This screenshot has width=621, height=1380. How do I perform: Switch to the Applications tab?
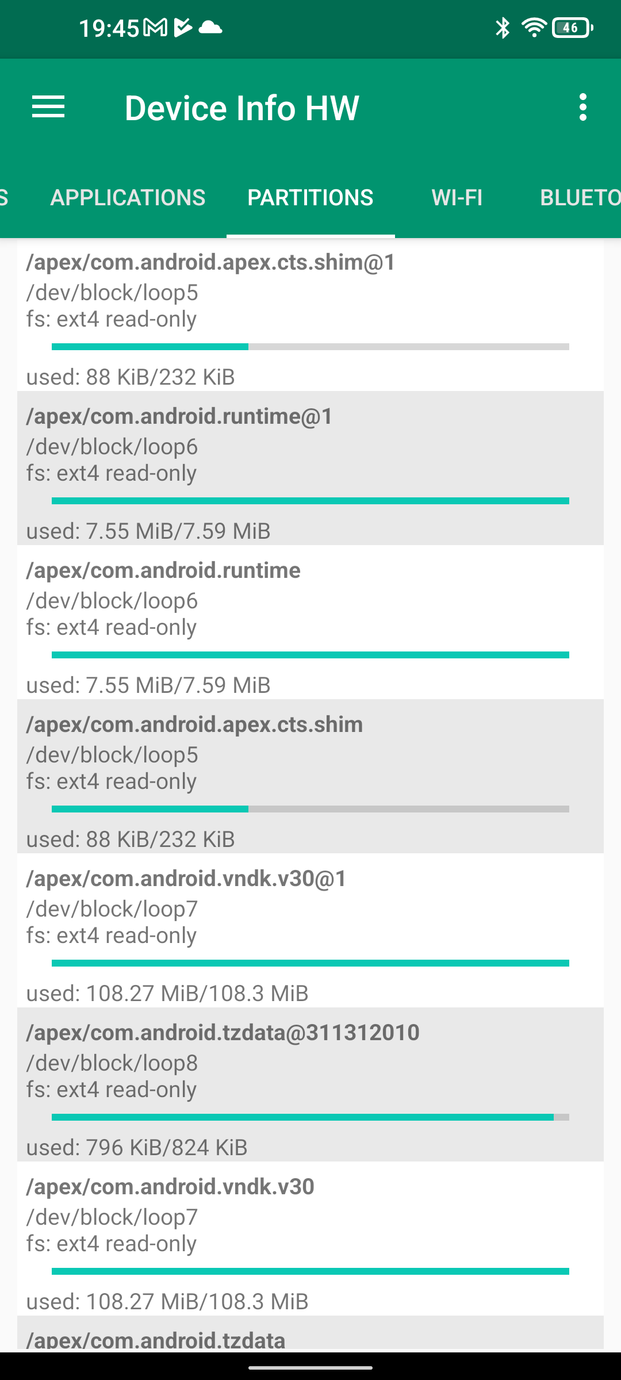click(128, 198)
